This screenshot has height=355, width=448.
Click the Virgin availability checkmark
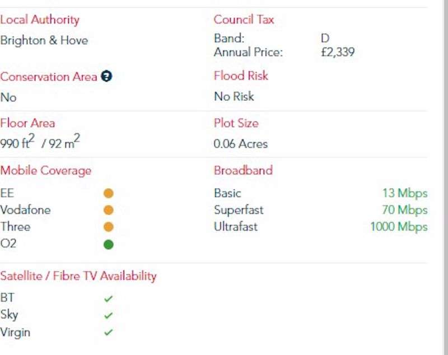pyautogui.click(x=108, y=332)
